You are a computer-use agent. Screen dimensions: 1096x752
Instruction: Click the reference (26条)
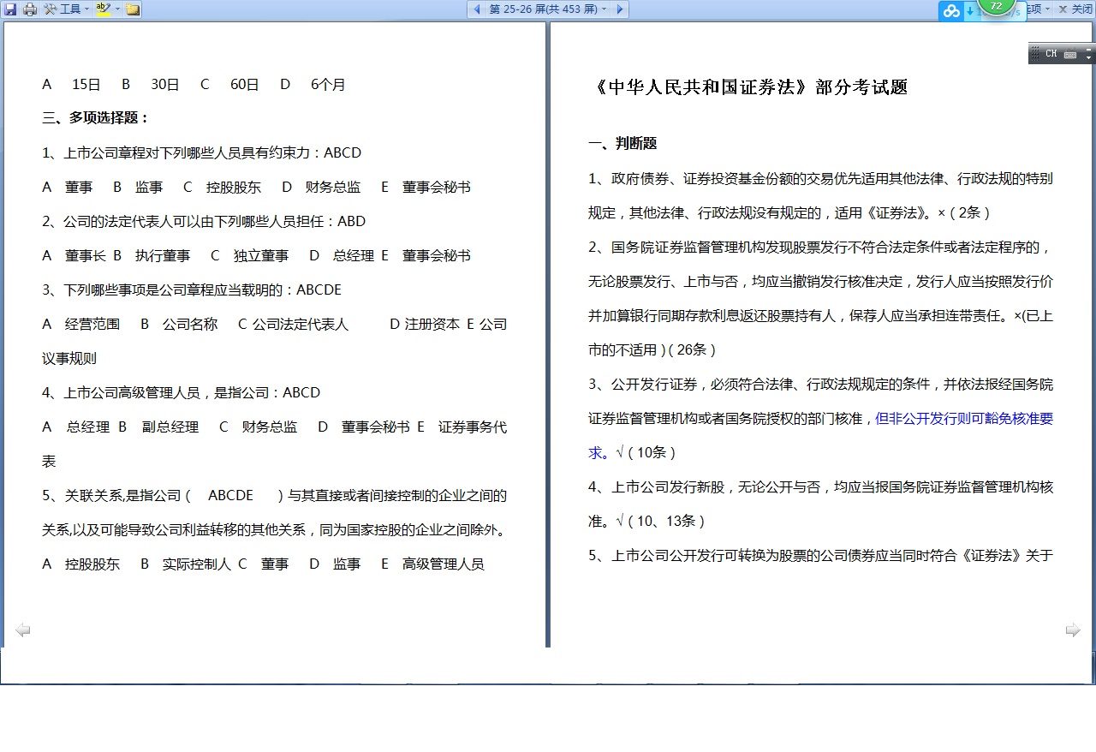pos(691,349)
